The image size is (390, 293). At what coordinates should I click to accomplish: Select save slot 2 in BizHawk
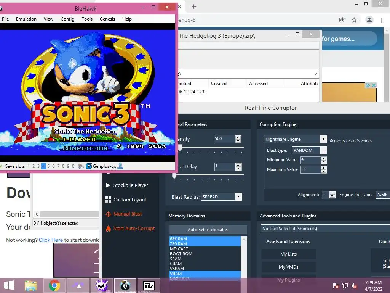click(x=34, y=166)
